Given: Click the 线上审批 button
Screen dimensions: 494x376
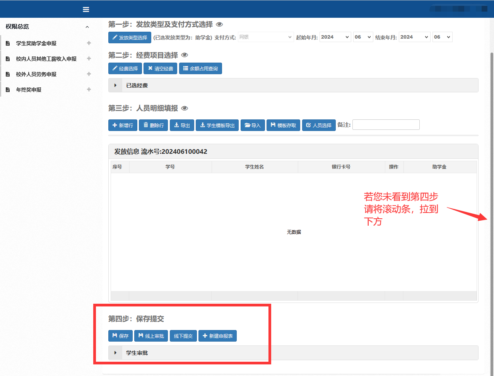Looking at the screenshot, I should click(x=151, y=336).
